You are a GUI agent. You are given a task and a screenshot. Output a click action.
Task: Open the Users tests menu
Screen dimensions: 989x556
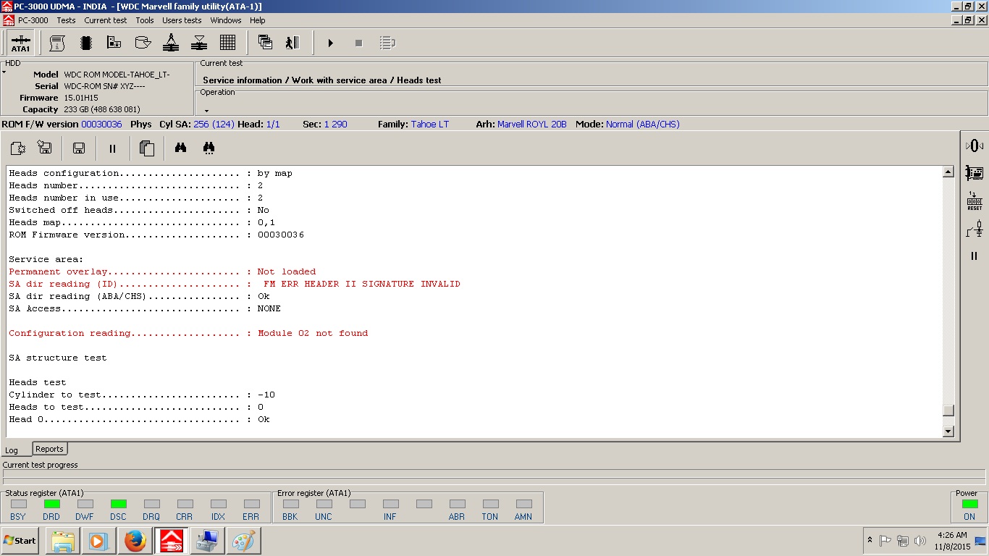[x=182, y=20]
